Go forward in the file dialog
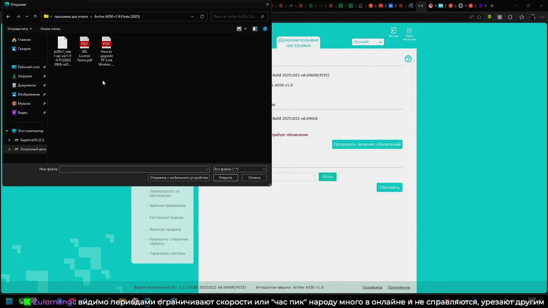The image size is (548, 308). coord(18,16)
